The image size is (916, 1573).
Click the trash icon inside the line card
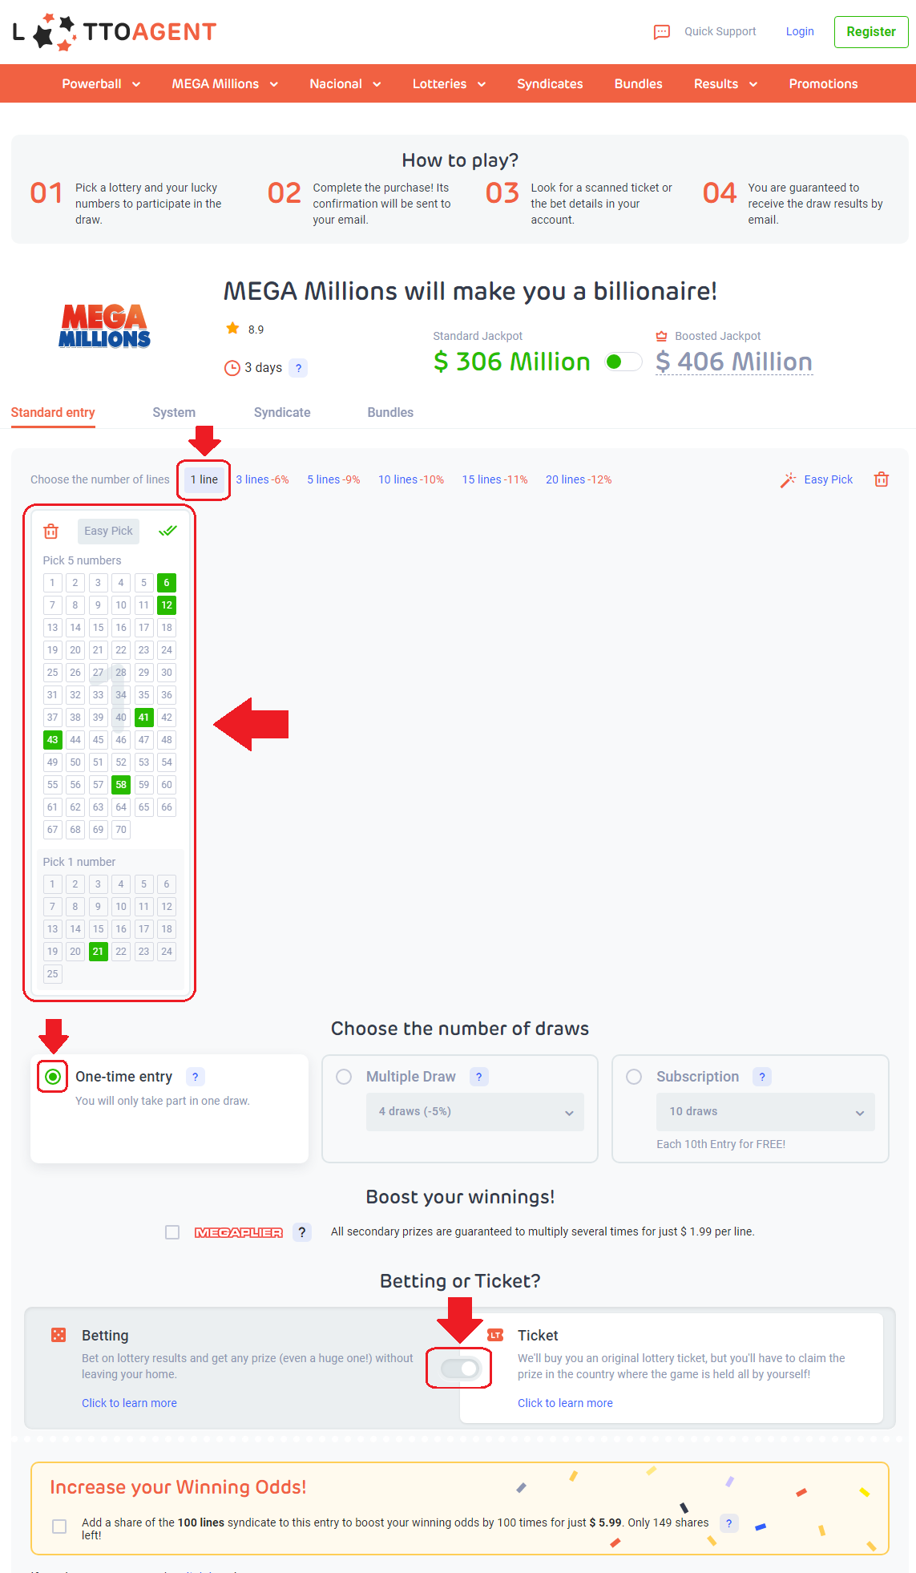(51, 531)
